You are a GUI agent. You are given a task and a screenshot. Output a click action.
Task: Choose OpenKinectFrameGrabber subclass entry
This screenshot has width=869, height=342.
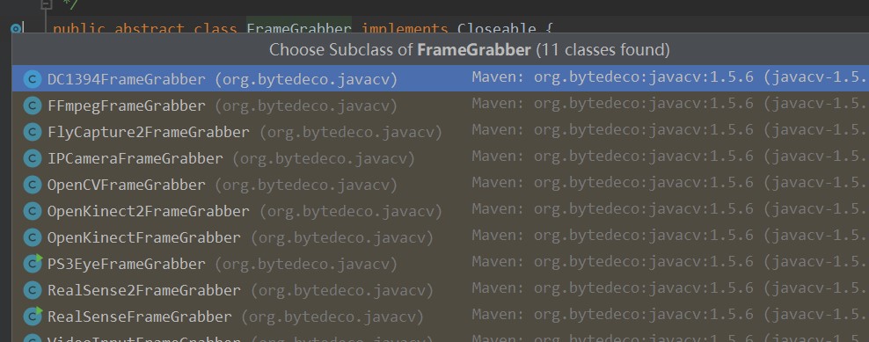pyautogui.click(x=441, y=237)
